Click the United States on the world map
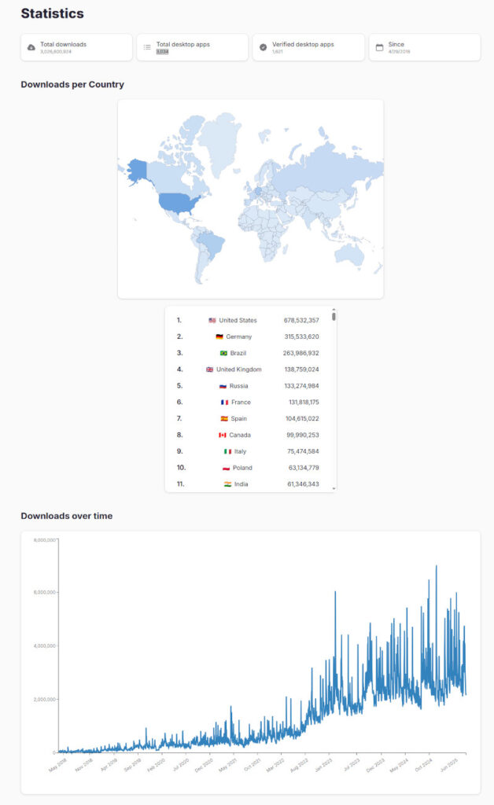Image resolution: width=494 pixels, height=805 pixels. coord(176,202)
